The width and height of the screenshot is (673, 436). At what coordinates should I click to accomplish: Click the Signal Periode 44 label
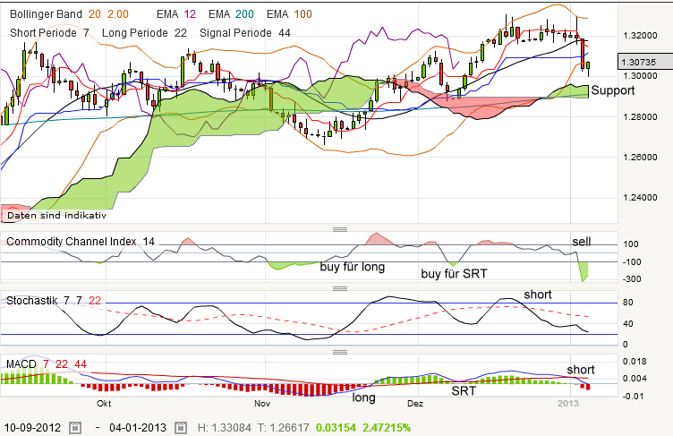pyautogui.click(x=245, y=32)
